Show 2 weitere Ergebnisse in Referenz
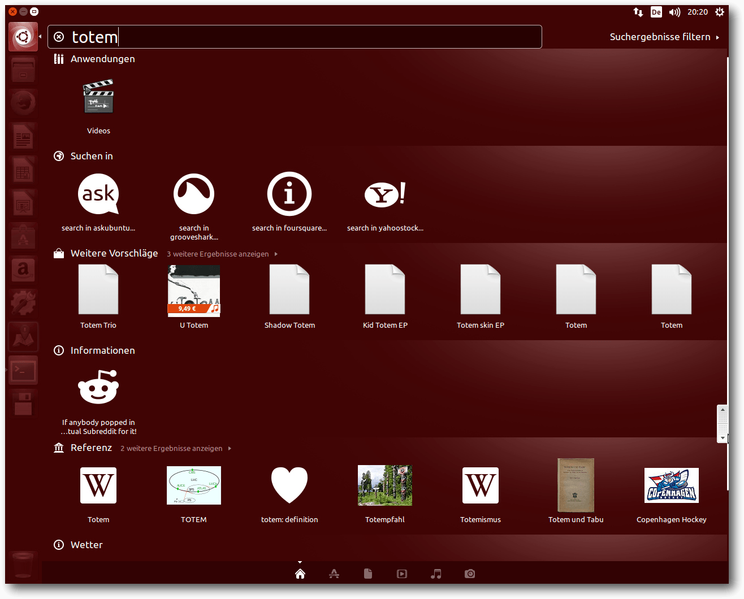This screenshot has height=599, width=744. click(176, 449)
